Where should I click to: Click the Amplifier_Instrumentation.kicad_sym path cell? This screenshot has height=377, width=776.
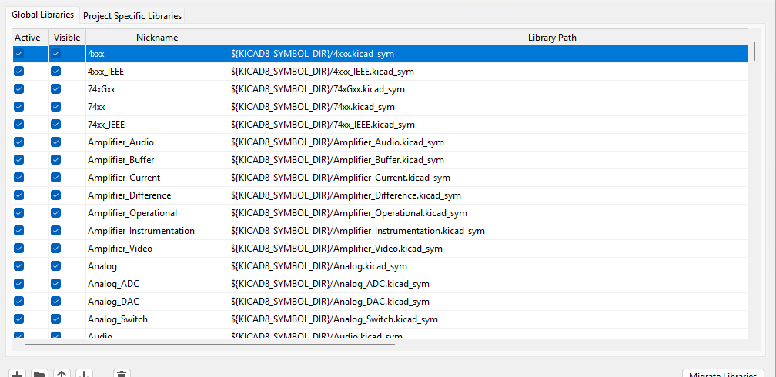(x=488, y=231)
